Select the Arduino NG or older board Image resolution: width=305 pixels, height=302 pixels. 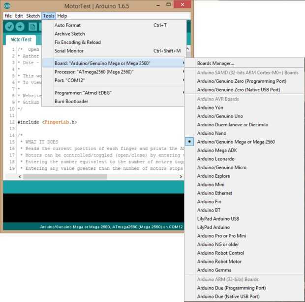244,244
